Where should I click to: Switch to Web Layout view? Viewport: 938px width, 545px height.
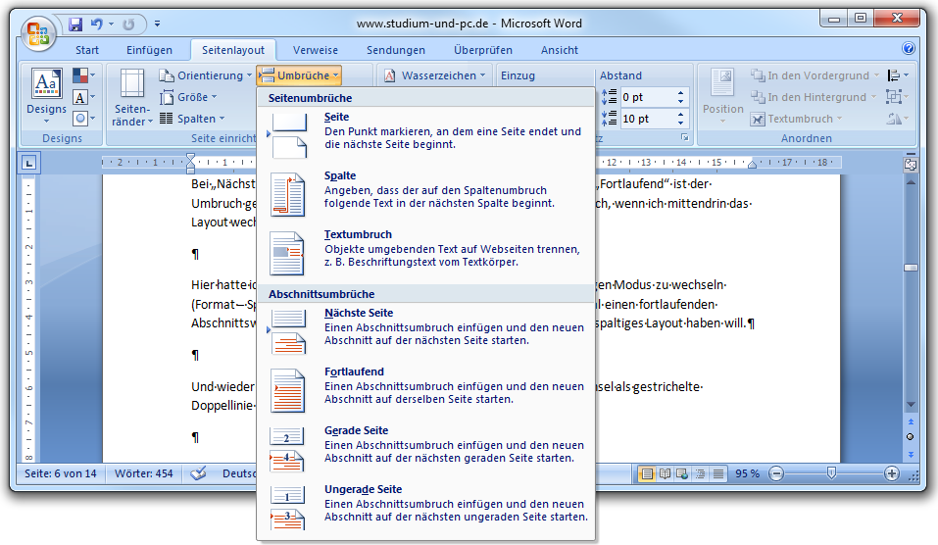(682, 473)
